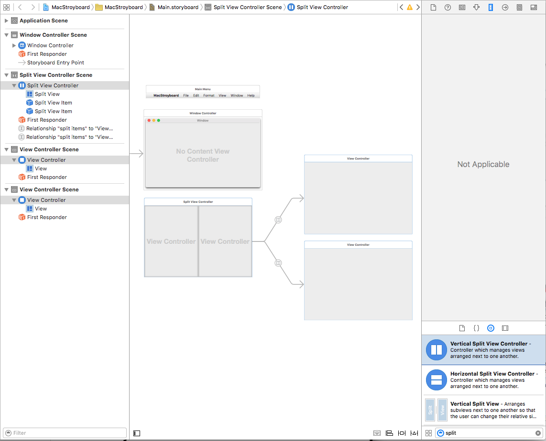Select the first Split View Item

coord(53,103)
